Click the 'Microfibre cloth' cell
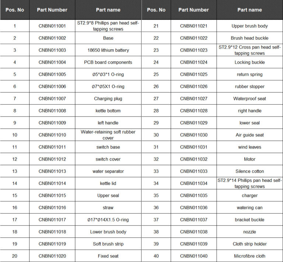Image resolution: width=283 pixels, height=262 pixels. [x=249, y=256]
